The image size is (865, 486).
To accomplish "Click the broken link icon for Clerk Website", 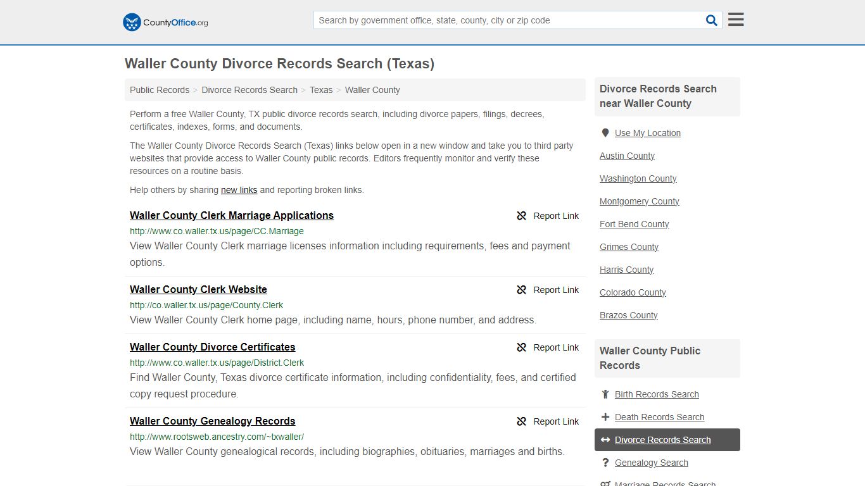I will click(522, 290).
